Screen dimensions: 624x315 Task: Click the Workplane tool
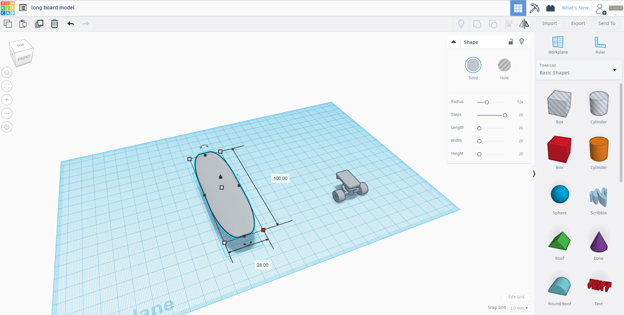coord(558,45)
